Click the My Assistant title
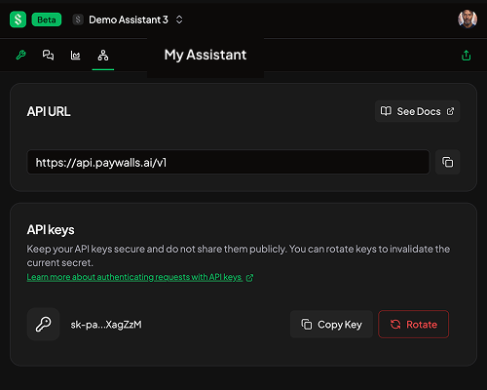Screen dimensions: 487x390 (x=206, y=55)
